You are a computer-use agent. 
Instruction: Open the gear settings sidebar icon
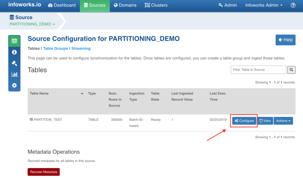point(14,85)
